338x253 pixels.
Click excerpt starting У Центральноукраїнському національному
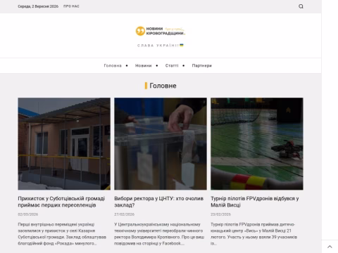click(x=159, y=234)
